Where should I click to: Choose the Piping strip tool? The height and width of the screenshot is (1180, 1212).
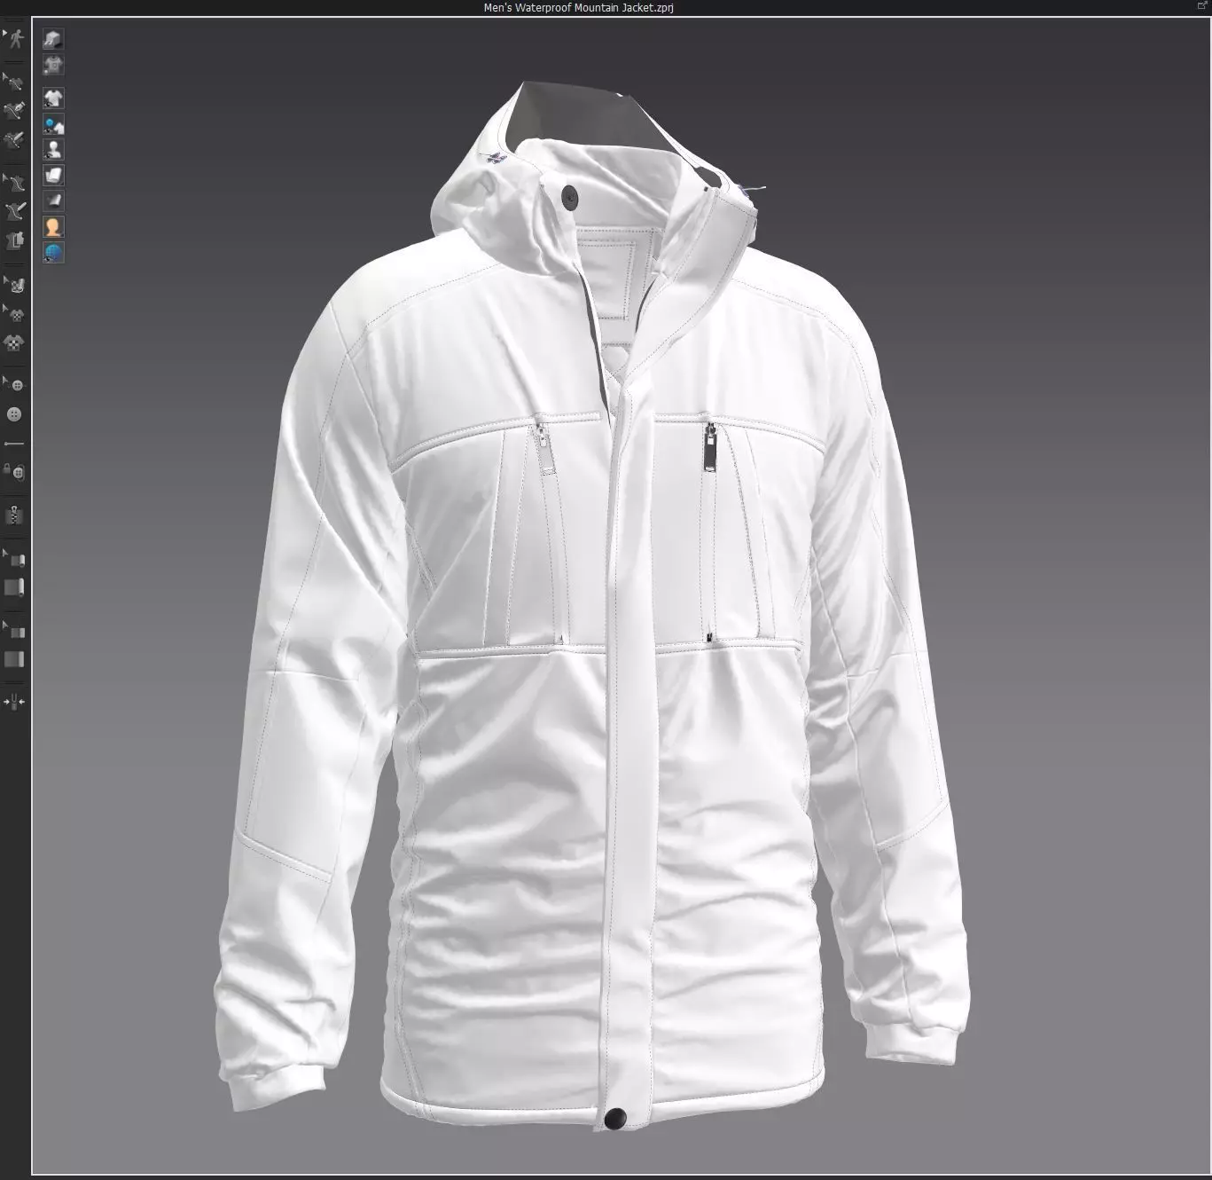point(14,659)
